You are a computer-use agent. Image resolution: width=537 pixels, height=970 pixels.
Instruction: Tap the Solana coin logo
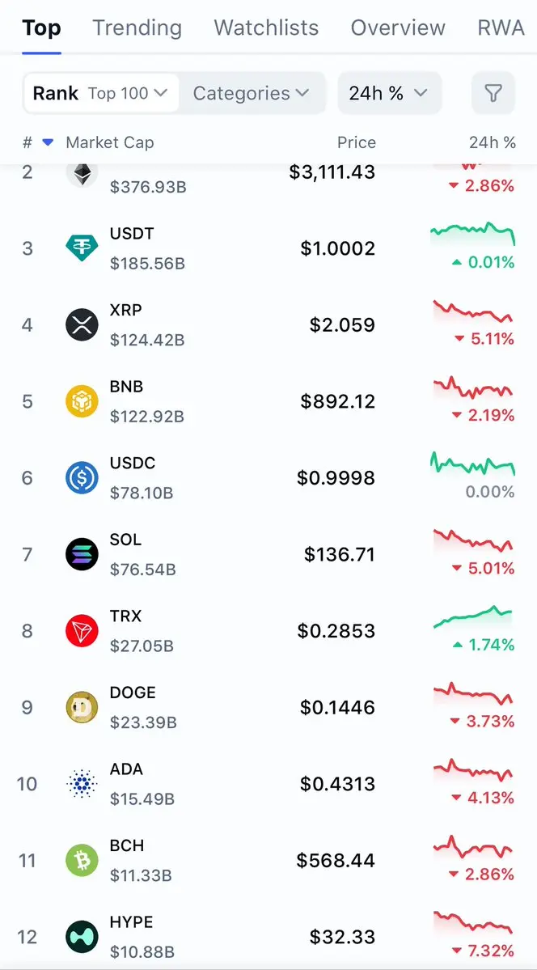(x=82, y=554)
